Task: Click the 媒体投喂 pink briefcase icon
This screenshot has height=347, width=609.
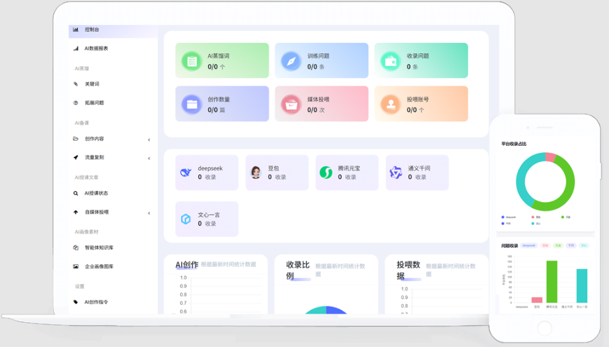Action: tap(291, 104)
